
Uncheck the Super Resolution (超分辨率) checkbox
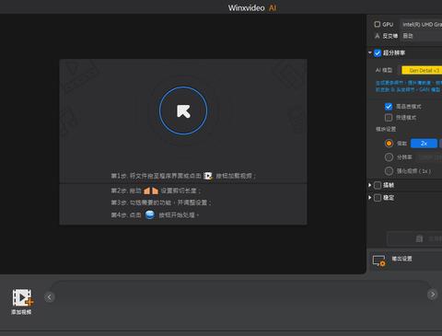(378, 53)
